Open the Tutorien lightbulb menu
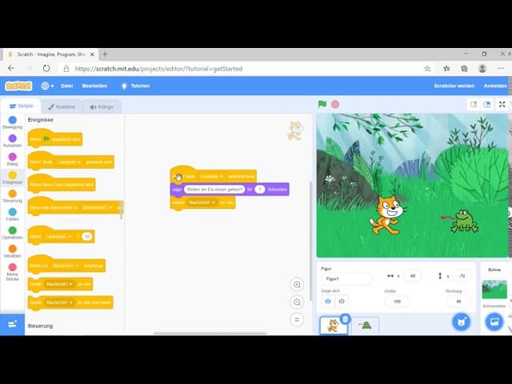The height and width of the screenshot is (384, 512). click(135, 86)
